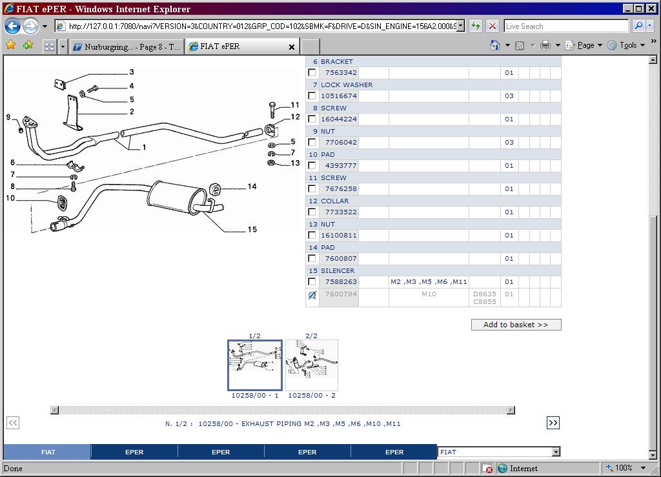The width and height of the screenshot is (661, 477).
Task: Expand the FIAT make combo box
Action: 556,452
